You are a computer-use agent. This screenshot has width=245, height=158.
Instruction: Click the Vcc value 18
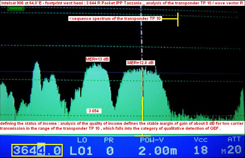coord(201,150)
